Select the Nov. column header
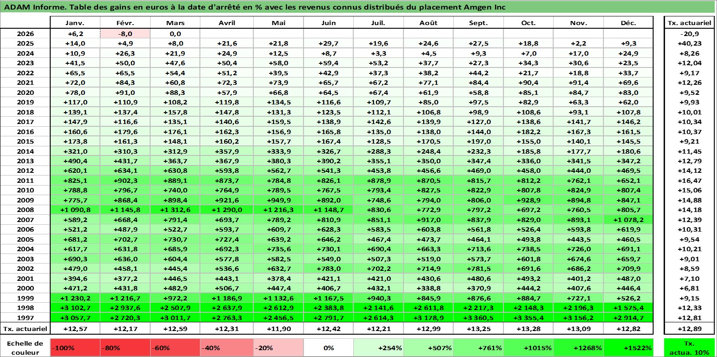717x357 pixels. click(578, 23)
